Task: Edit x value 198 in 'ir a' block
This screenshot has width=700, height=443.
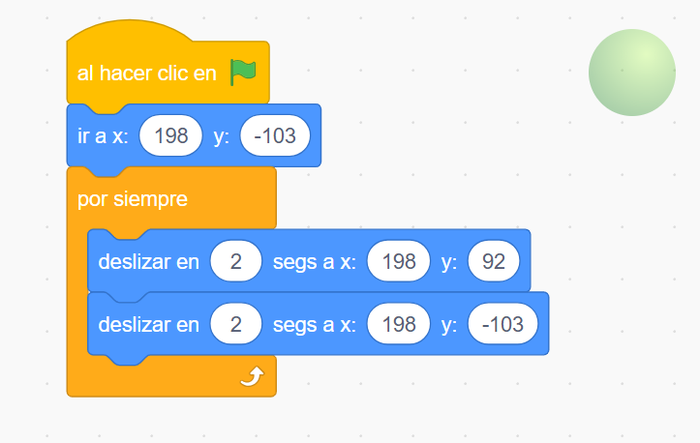Action: tap(171, 135)
